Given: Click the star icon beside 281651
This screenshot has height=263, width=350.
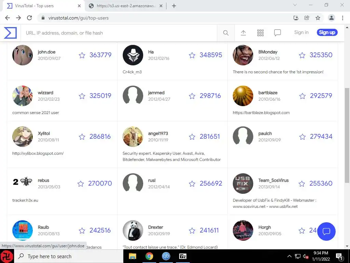Looking at the screenshot, I should tap(192, 137).
